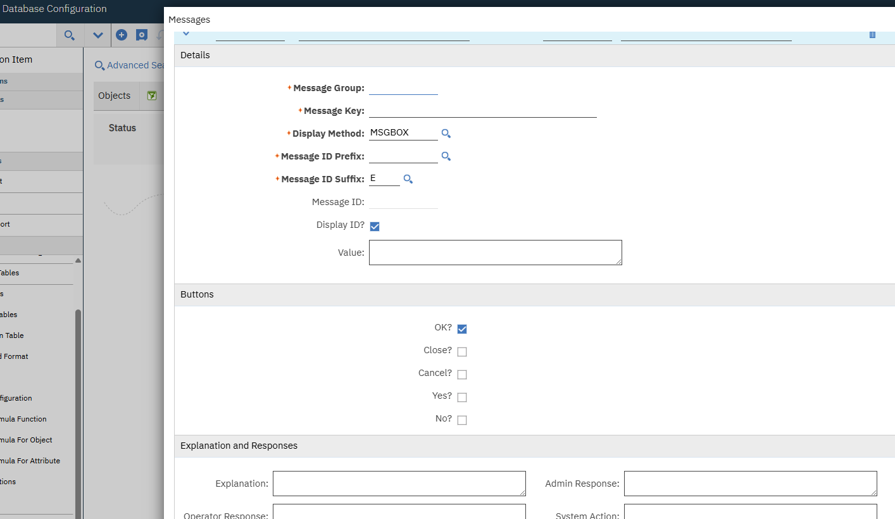Open Message ID Prefix lookup magnifier
895x519 pixels.
[x=446, y=156]
